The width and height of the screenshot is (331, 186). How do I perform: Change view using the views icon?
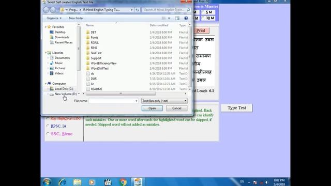pos(163,19)
